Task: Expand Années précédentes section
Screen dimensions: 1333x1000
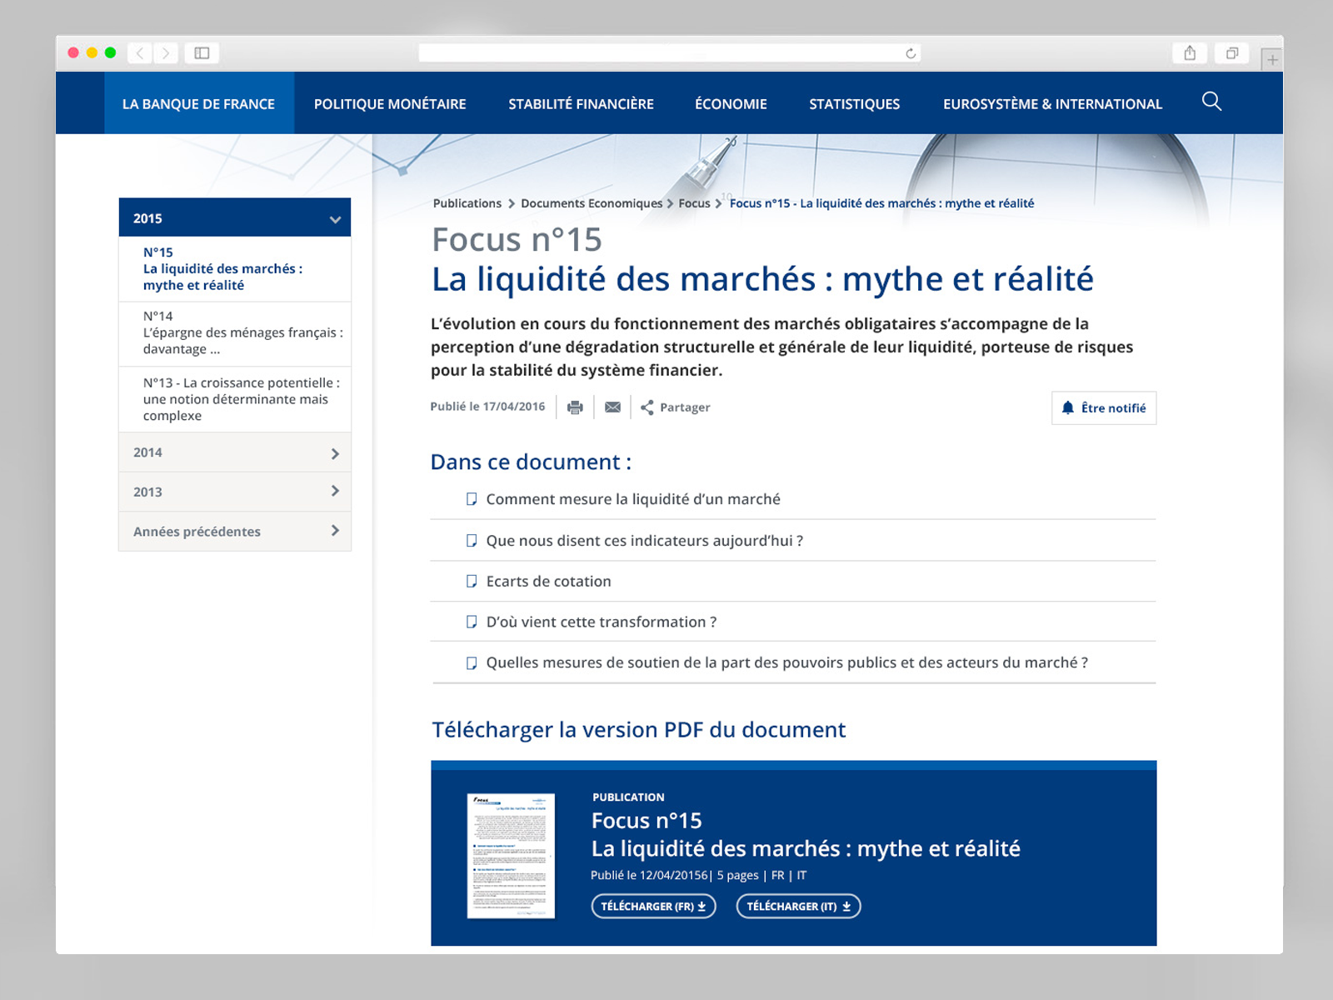Action: coord(235,532)
